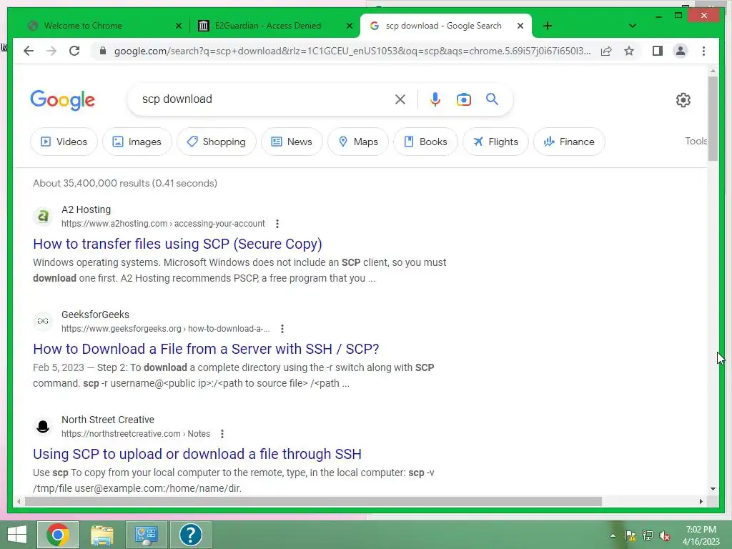Open File Explorer from the taskbar
Image resolution: width=732 pixels, height=549 pixels.
(x=102, y=535)
